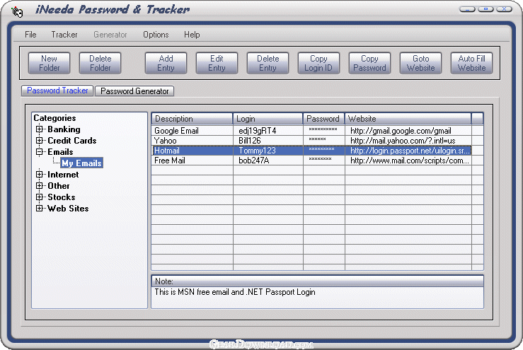This screenshot has height=350, width=523.
Task: Click the Tommy123 login cell
Action: [x=268, y=151]
